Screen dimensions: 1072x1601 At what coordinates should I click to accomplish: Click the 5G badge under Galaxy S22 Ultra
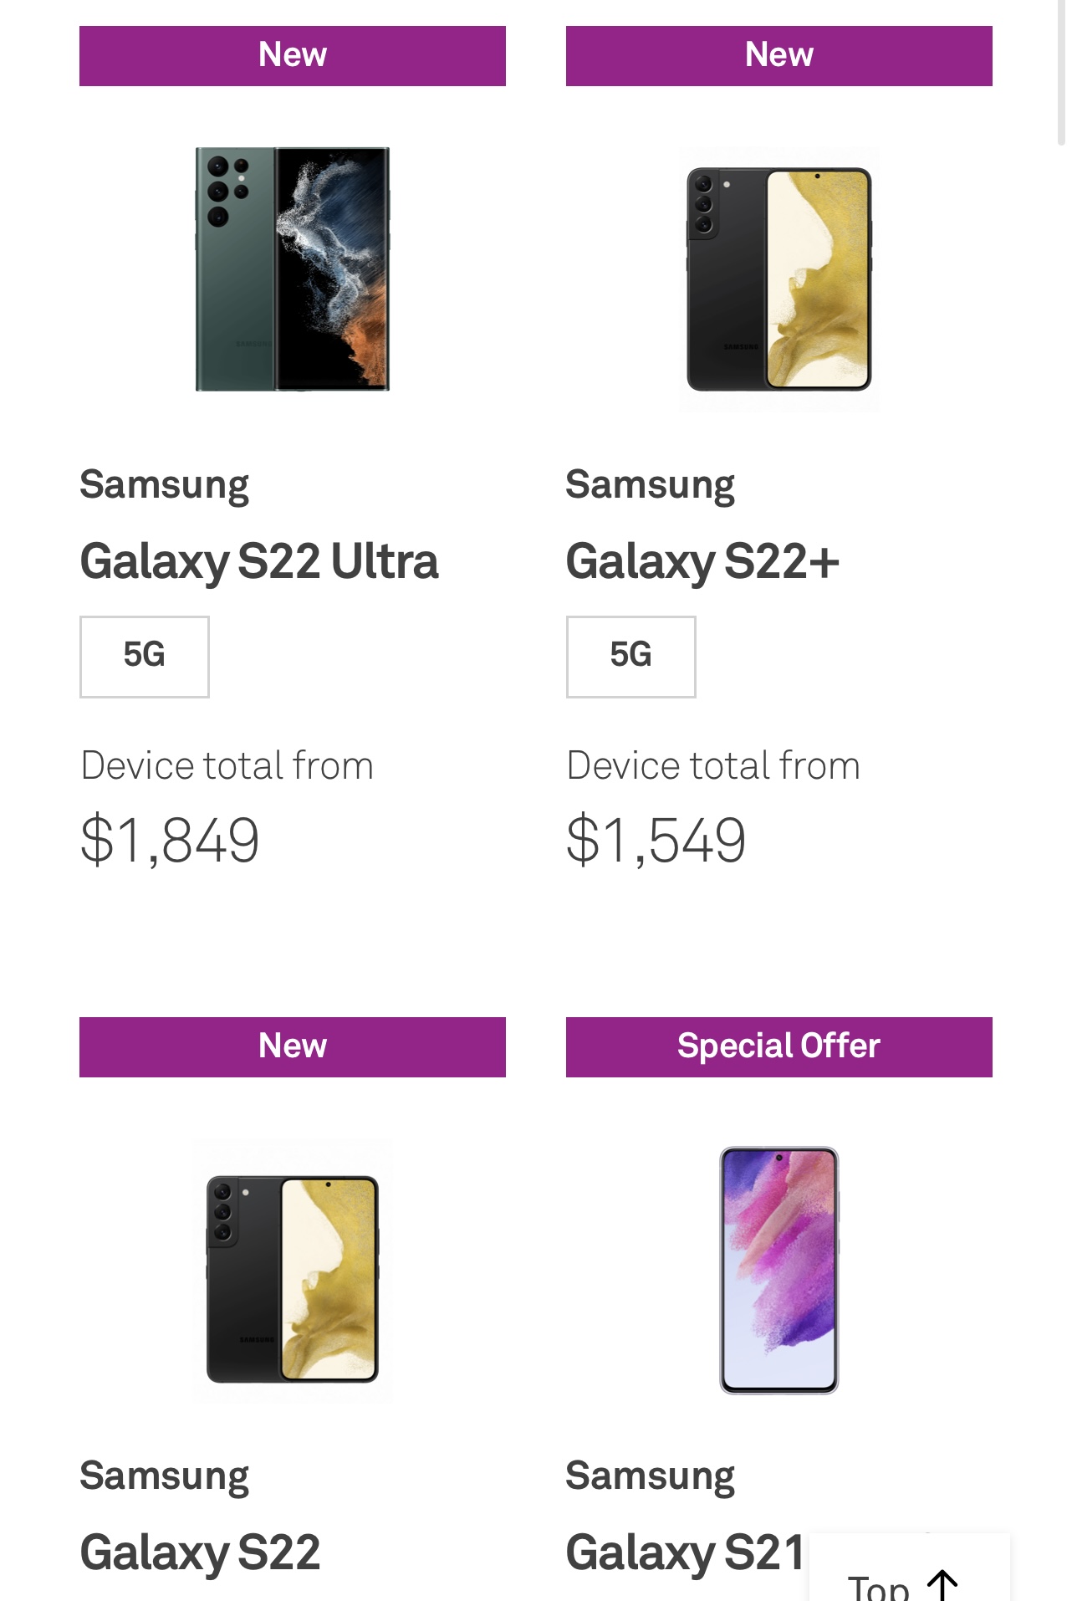click(144, 656)
